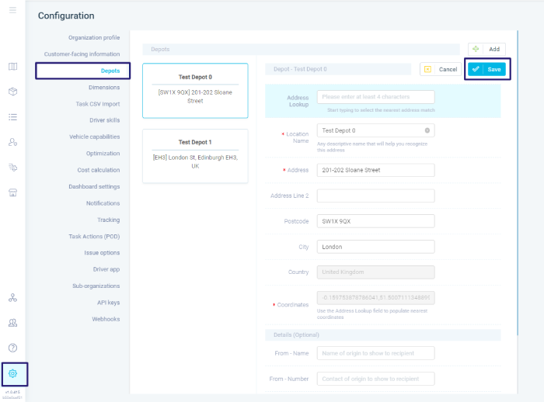Screen dimensions: 544x402
Task: Open Organization profile settings
Action: click(94, 37)
